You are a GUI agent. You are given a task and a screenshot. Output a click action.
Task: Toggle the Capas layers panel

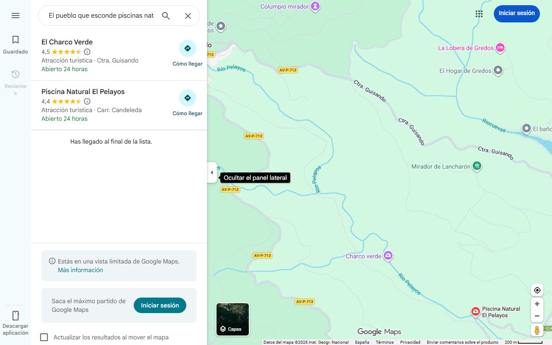232,319
